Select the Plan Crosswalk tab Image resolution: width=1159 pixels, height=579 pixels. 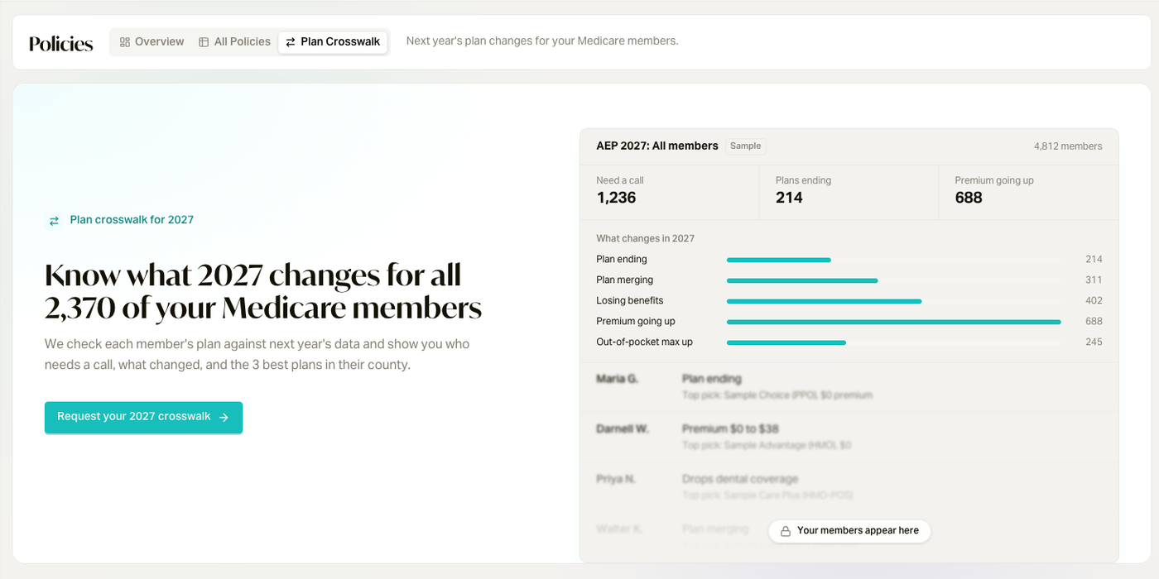pyautogui.click(x=333, y=41)
